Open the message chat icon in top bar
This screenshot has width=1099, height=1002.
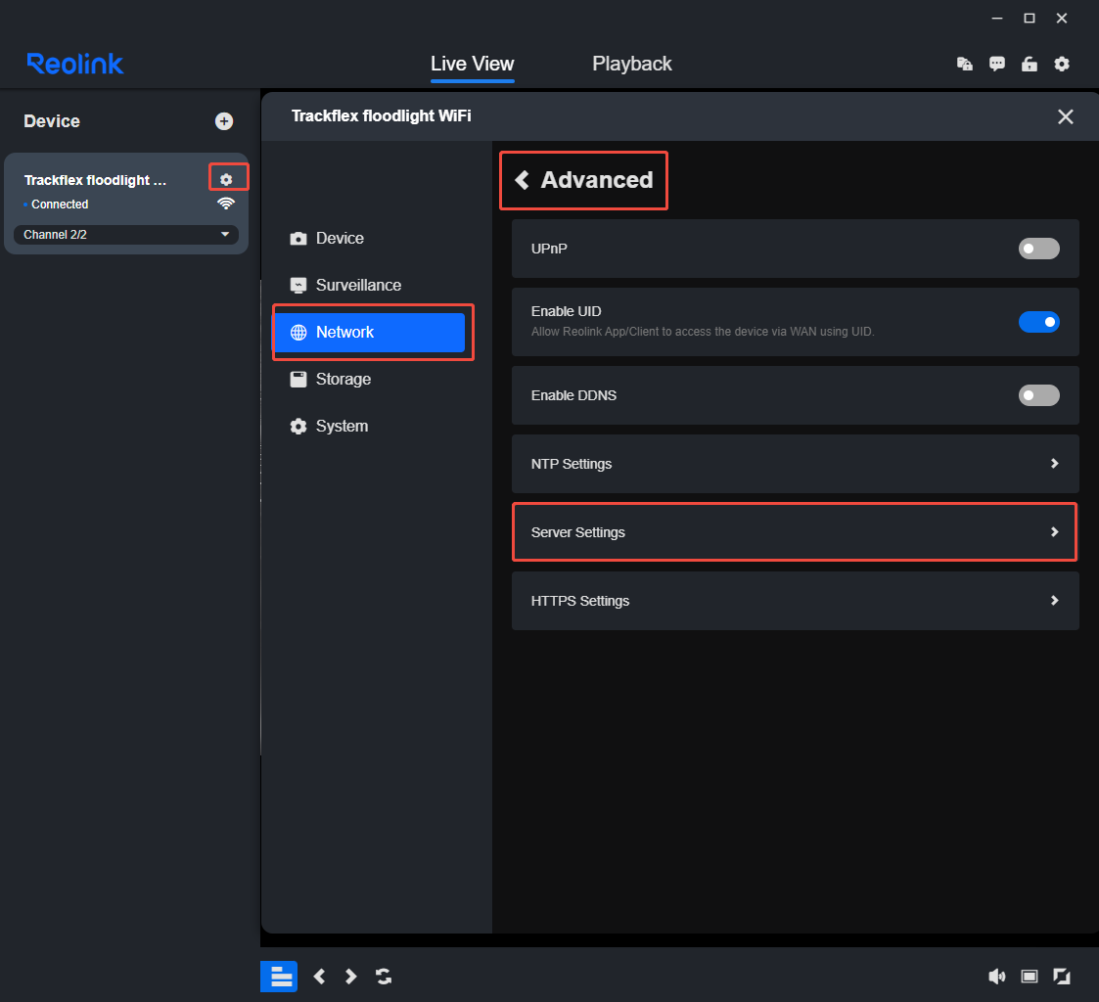(x=996, y=64)
